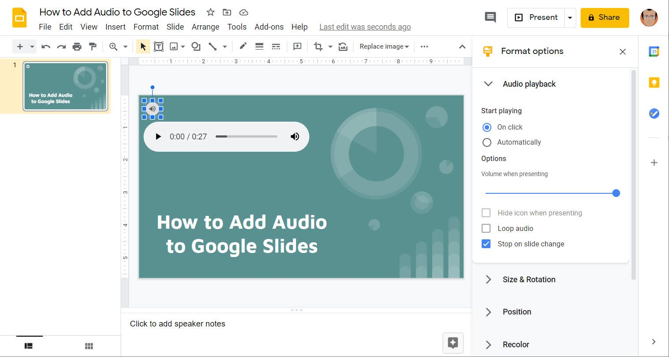Open the Insert menu
Image resolution: width=669 pixels, height=357 pixels.
[115, 27]
